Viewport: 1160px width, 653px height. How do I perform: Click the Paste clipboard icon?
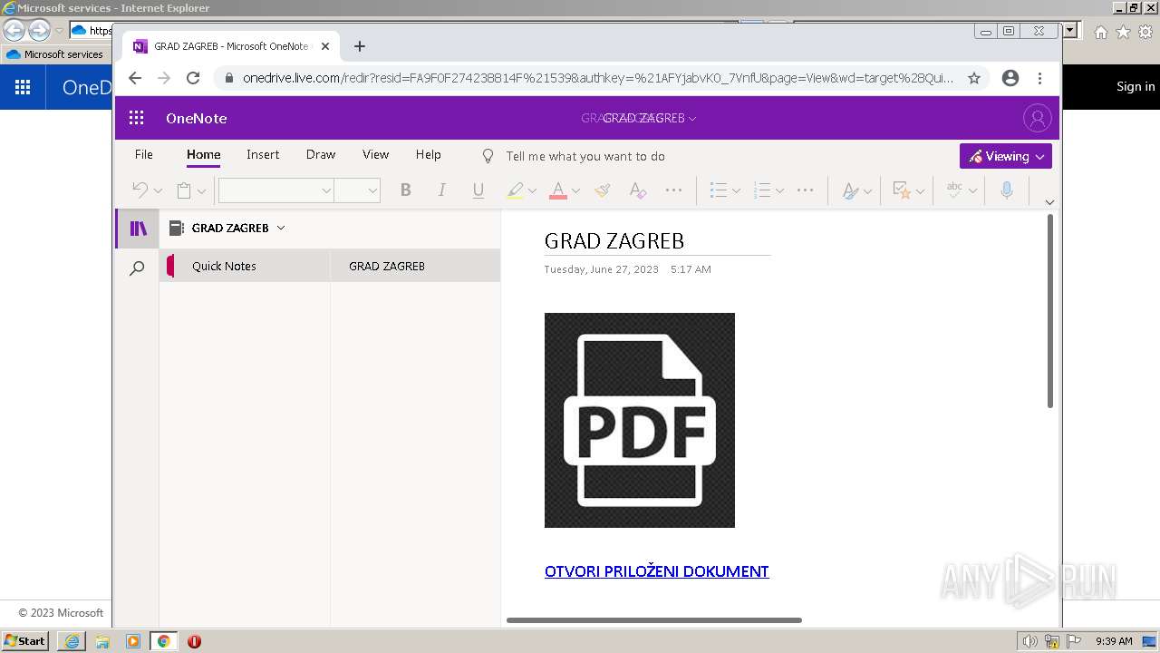[x=184, y=190]
